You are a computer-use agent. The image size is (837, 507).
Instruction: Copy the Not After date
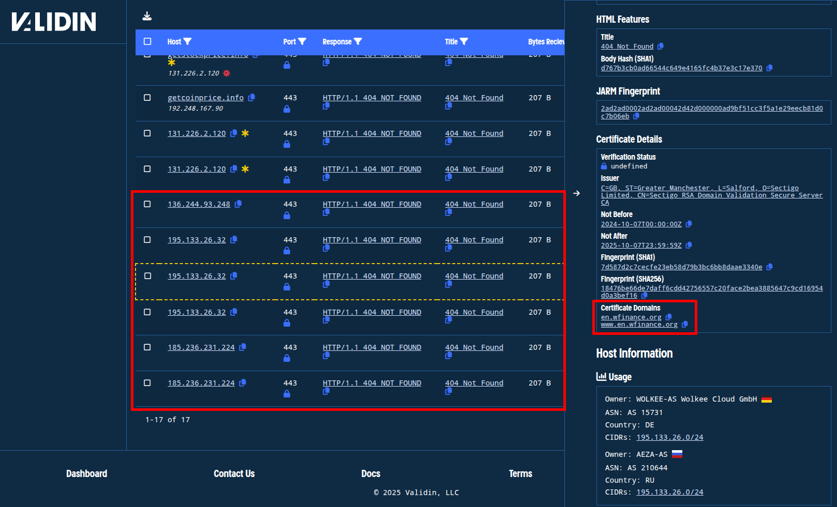coord(689,245)
